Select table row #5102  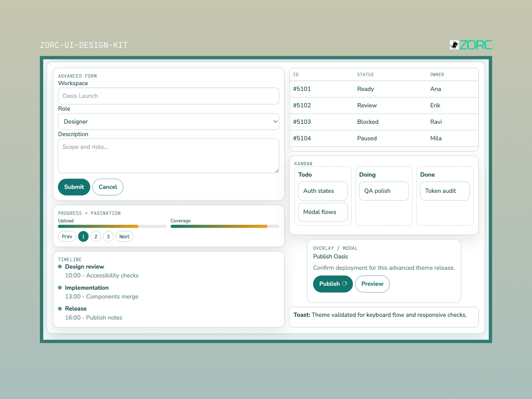click(x=384, y=105)
